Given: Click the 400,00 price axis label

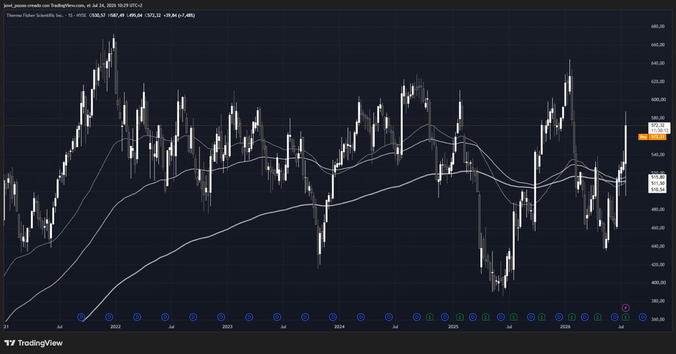Looking at the screenshot, I should click(658, 283).
